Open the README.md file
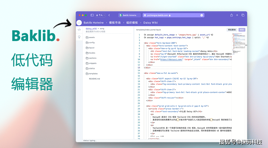Image resolution: width=268 pixels, height=148 pixels. [94, 79]
